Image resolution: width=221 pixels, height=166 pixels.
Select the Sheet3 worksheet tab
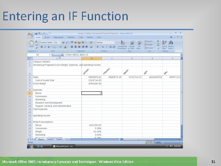(59, 139)
